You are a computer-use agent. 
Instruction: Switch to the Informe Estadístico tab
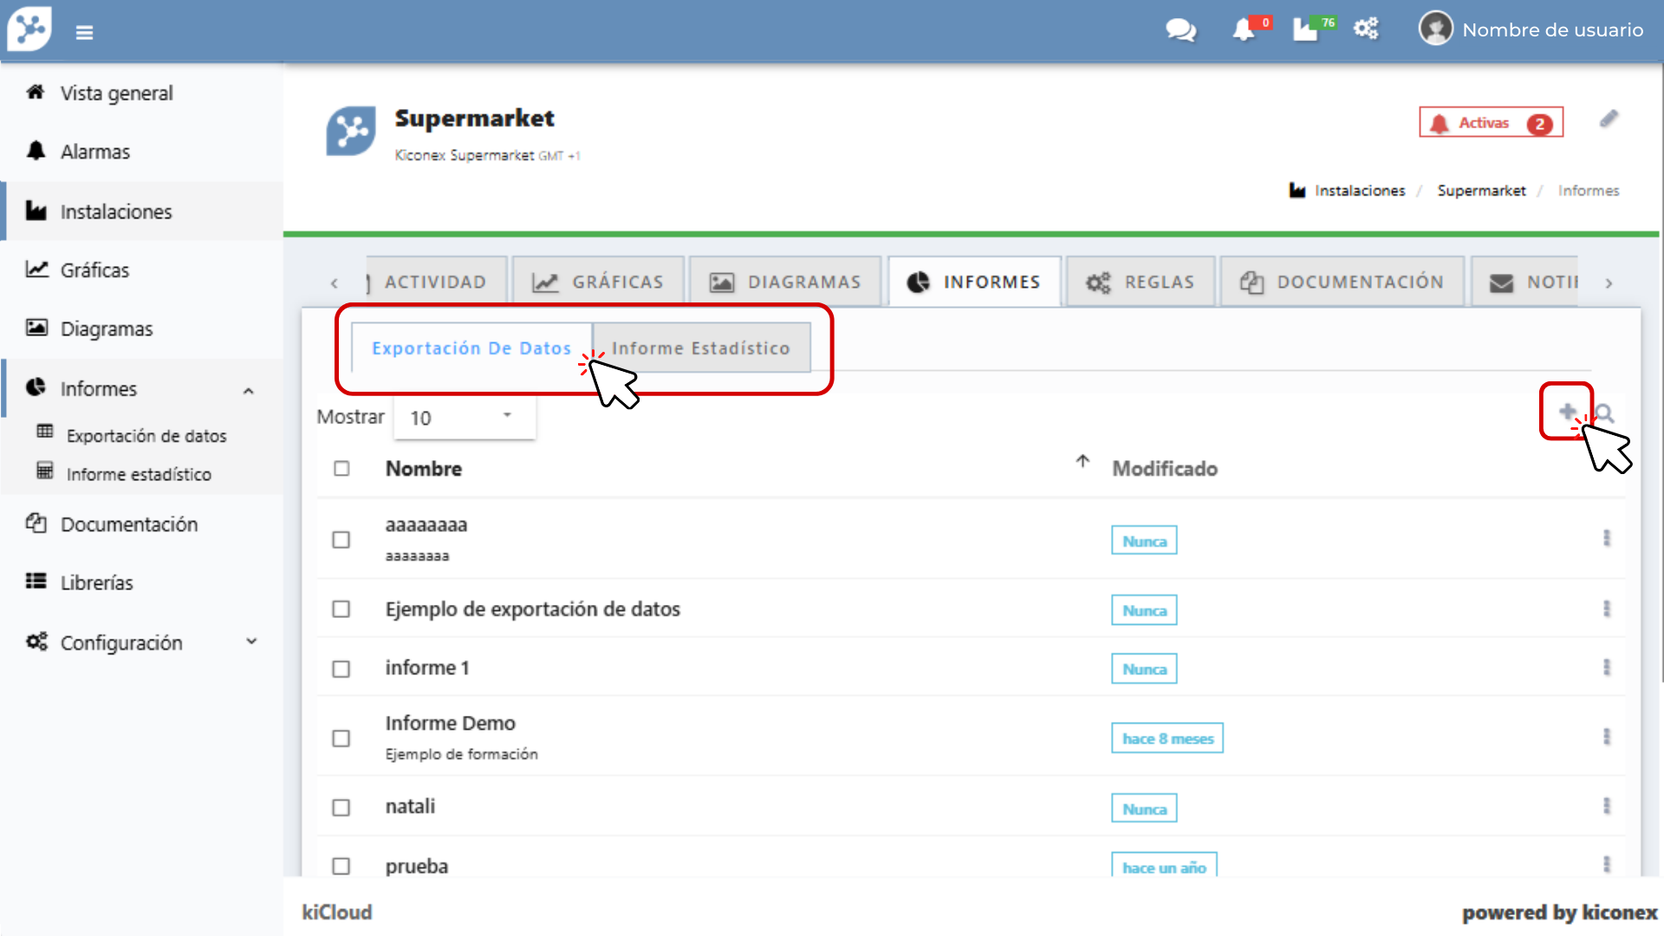pyautogui.click(x=700, y=348)
